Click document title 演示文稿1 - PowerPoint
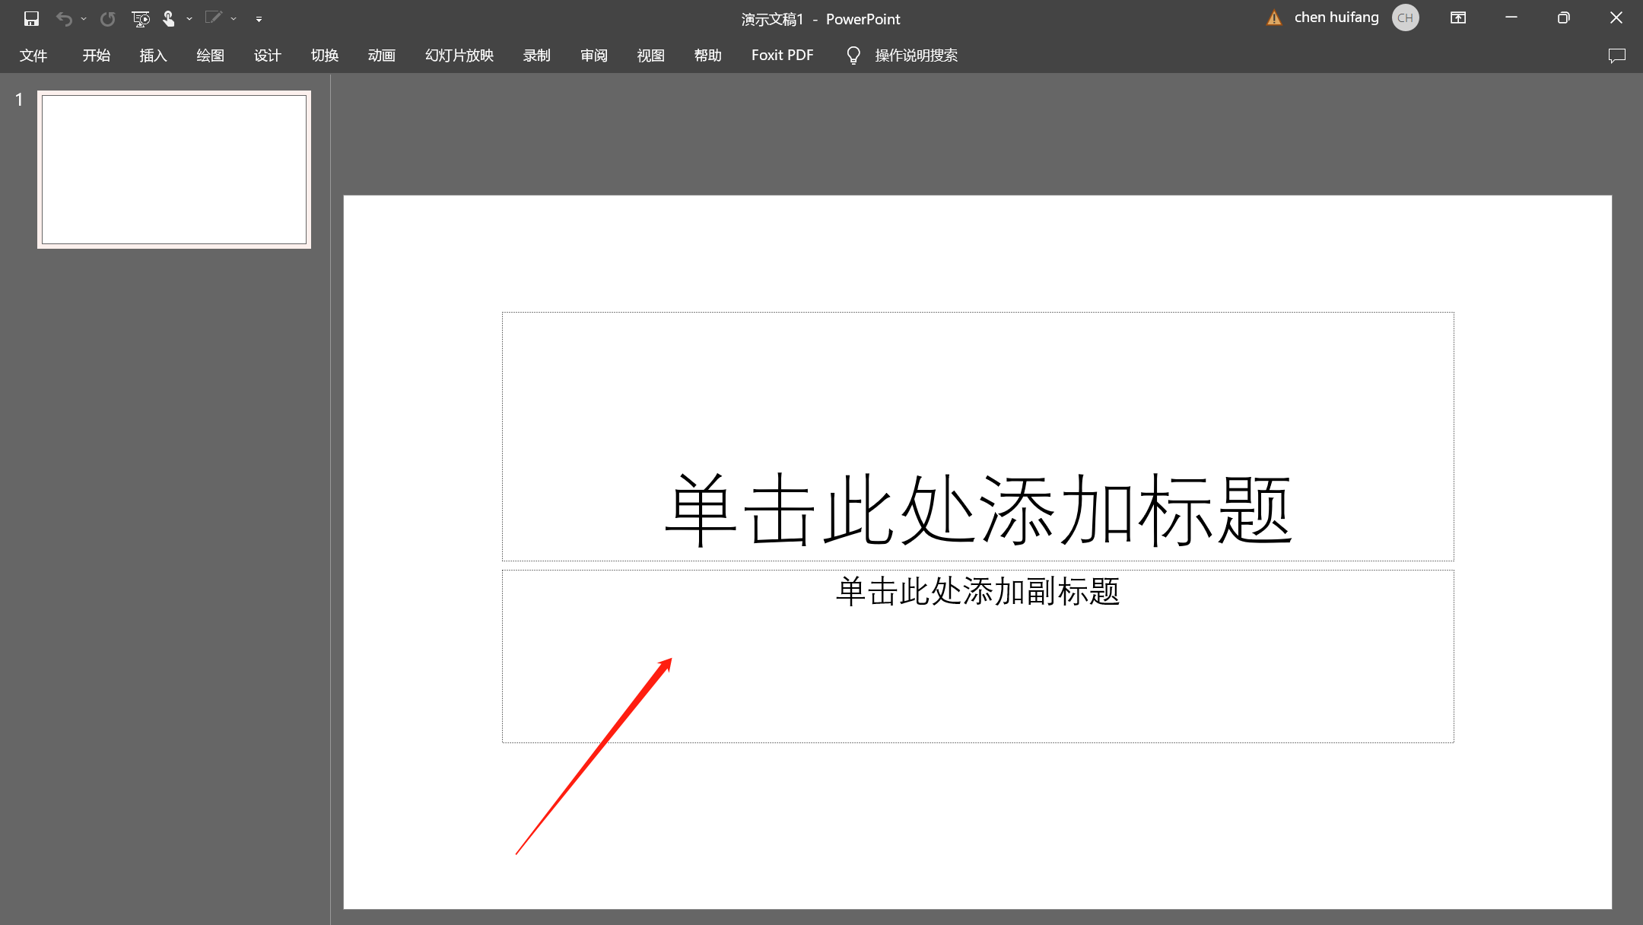Screen dimensions: 1643x925 (x=821, y=19)
